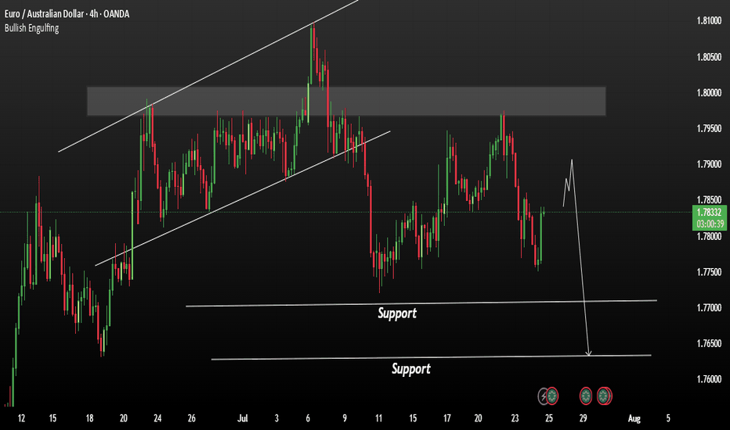Click the date label 25 on time axis
Image resolution: width=730 pixels, height=430 pixels.
click(x=549, y=418)
